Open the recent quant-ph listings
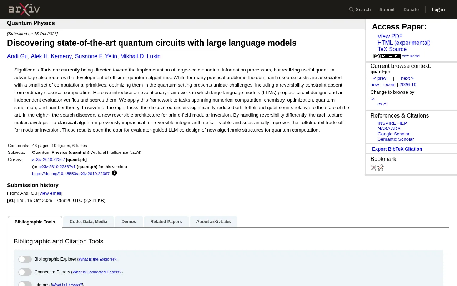The width and height of the screenshot is (457, 286). click(389, 85)
